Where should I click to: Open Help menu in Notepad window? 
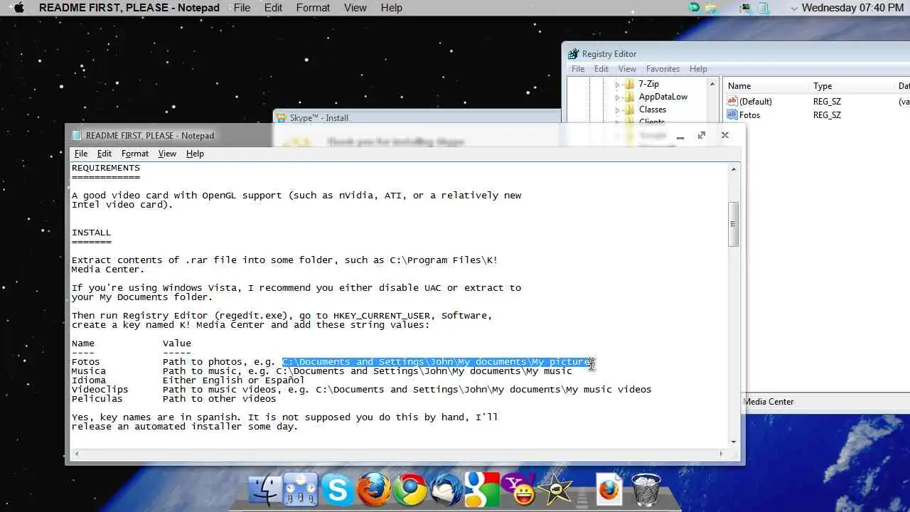(195, 154)
